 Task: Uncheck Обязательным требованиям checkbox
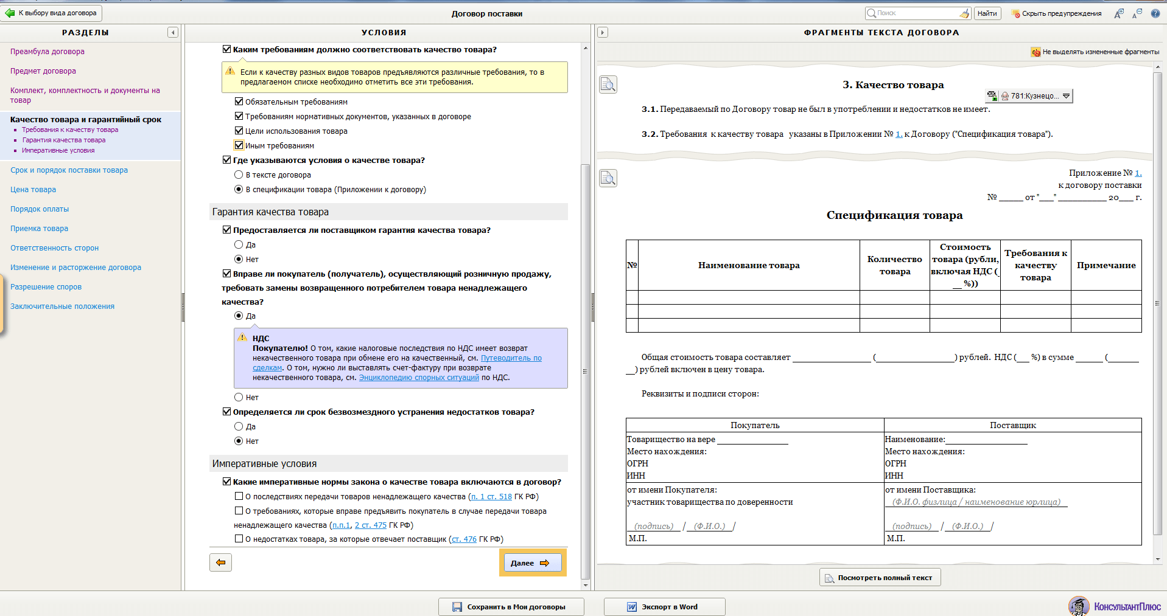(239, 102)
